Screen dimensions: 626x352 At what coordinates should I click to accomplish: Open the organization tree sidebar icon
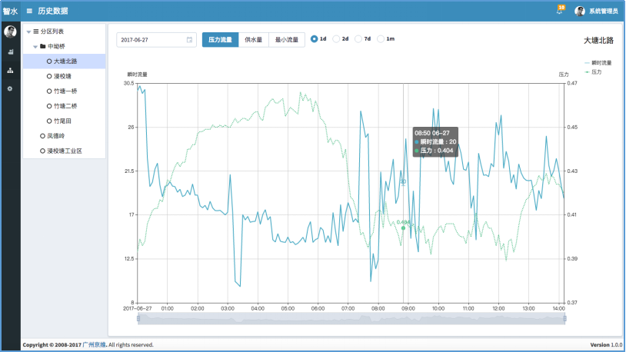pos(10,71)
